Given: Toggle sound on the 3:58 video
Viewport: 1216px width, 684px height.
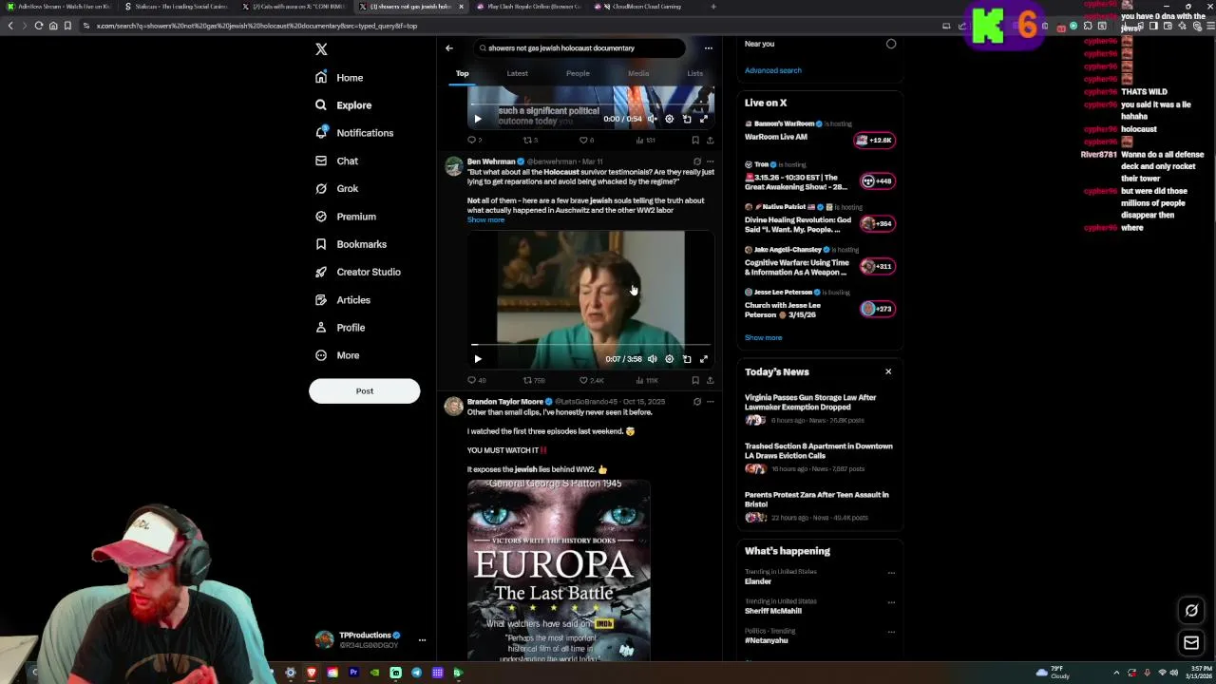Looking at the screenshot, I should tap(652, 359).
